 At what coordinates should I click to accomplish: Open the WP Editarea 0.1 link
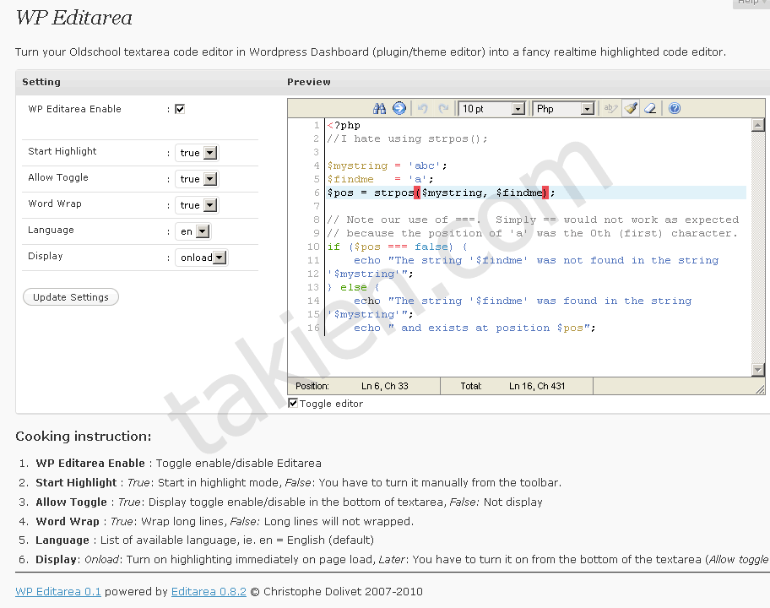tap(58, 591)
